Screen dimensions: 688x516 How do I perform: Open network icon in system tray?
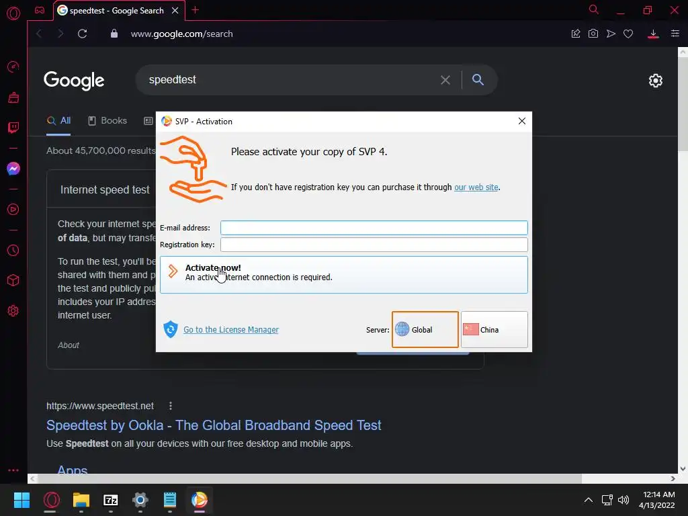point(607,500)
